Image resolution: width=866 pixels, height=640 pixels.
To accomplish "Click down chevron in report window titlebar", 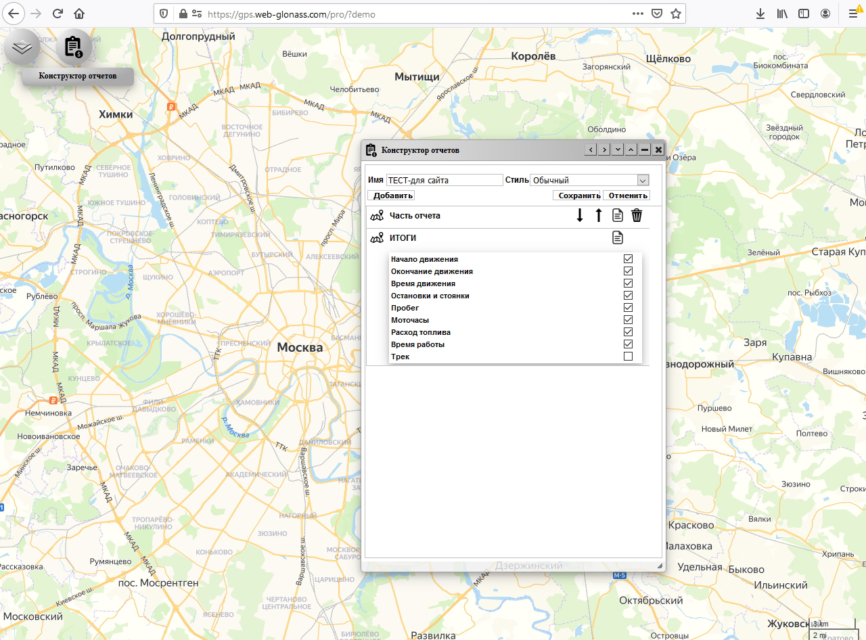I will [617, 150].
